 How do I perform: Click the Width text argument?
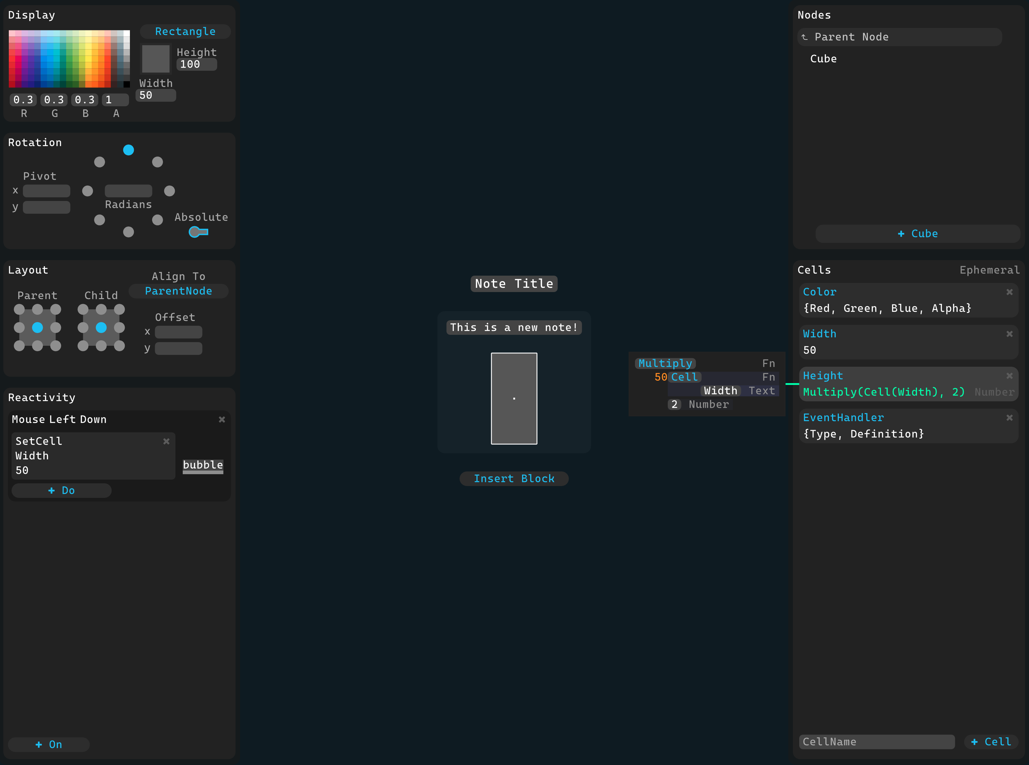(x=720, y=391)
